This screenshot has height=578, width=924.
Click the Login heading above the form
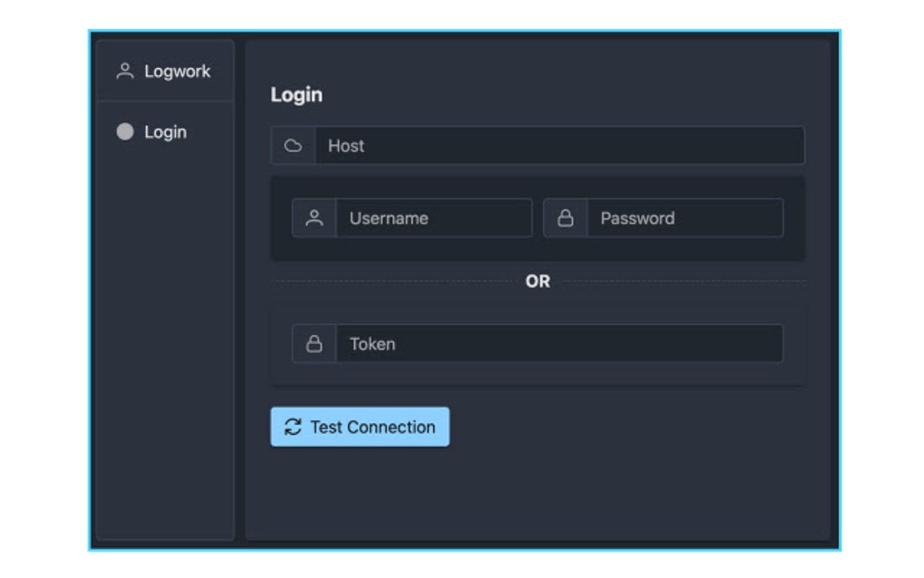pos(296,94)
